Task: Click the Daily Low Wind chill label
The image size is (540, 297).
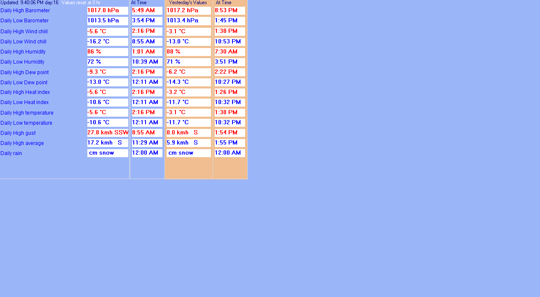Action: coord(23,42)
